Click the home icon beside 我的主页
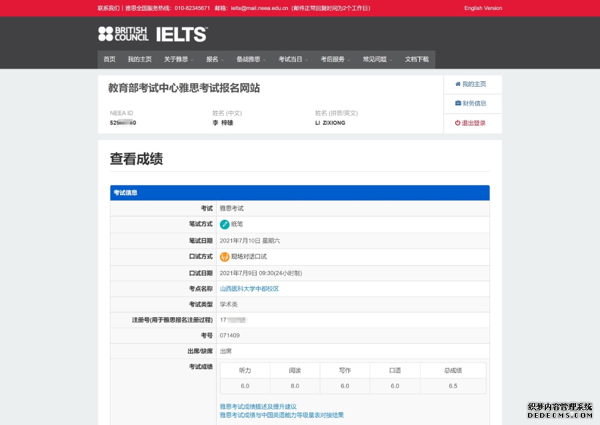Viewport: 600px width, 425px height. point(458,85)
